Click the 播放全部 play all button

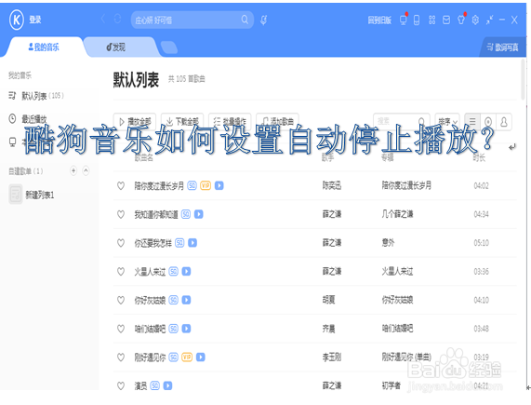(135, 121)
